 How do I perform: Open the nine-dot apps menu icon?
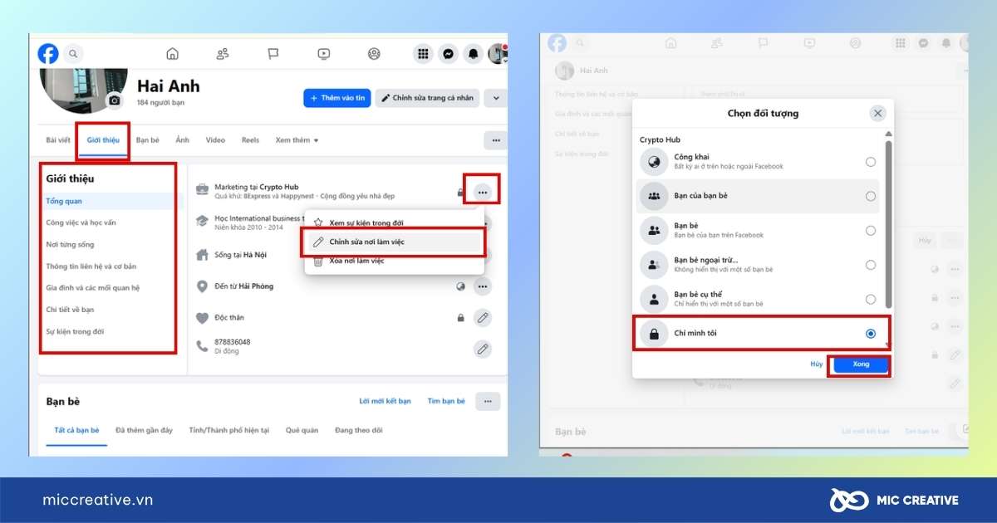[x=423, y=54]
